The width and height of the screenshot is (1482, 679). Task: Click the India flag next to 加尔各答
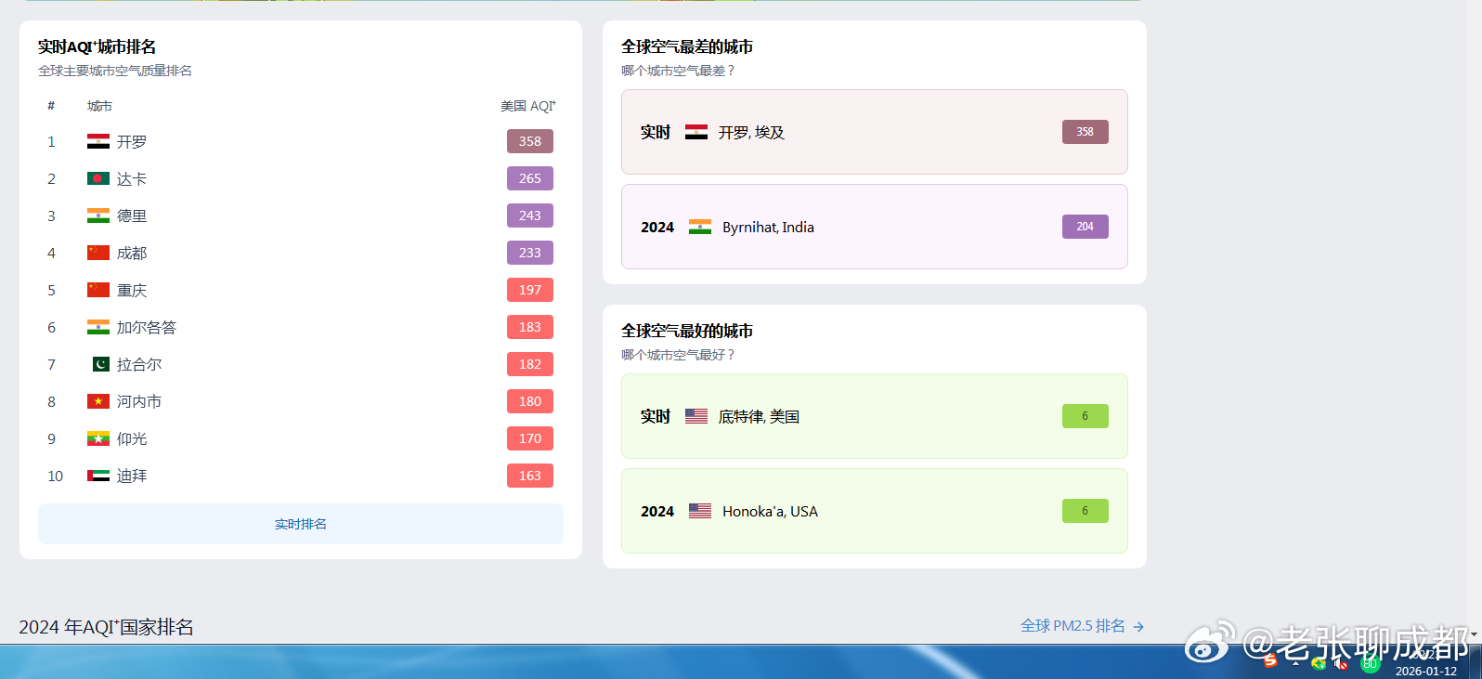click(x=98, y=327)
